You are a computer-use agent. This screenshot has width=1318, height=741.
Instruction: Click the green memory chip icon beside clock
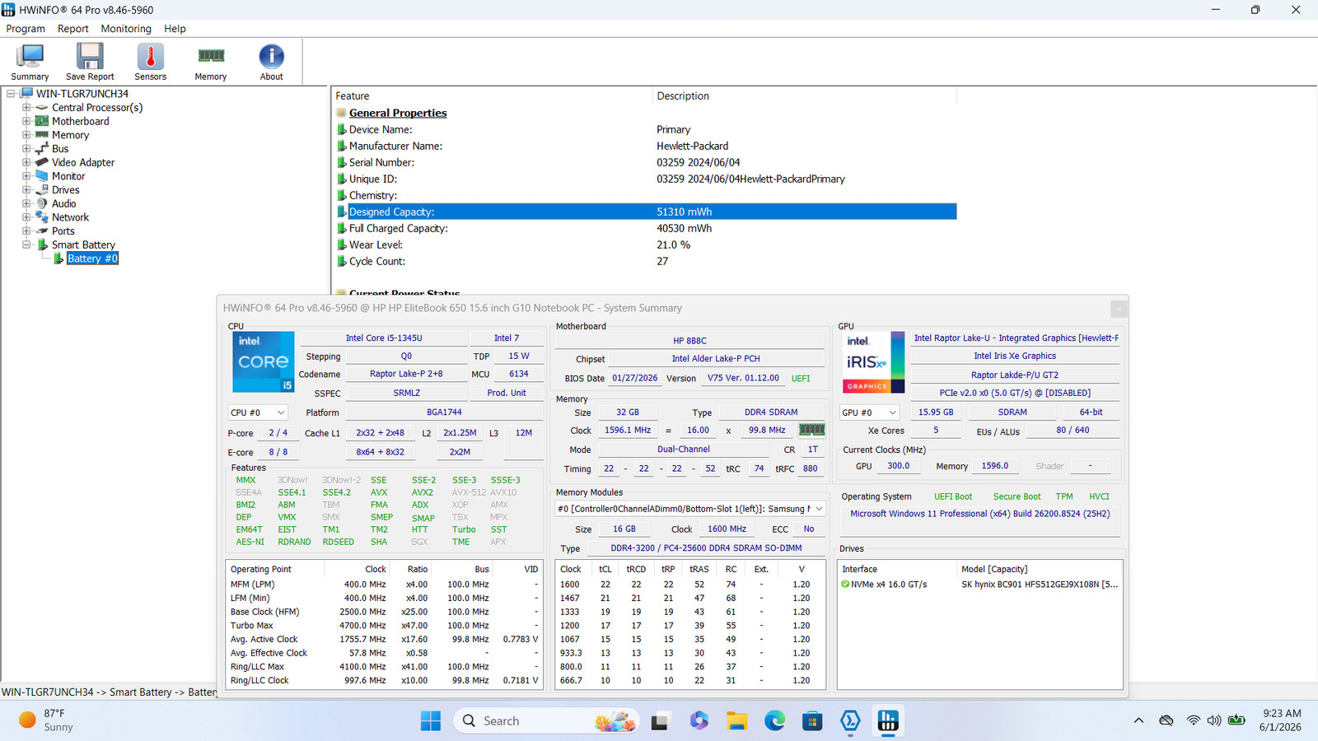(x=811, y=430)
